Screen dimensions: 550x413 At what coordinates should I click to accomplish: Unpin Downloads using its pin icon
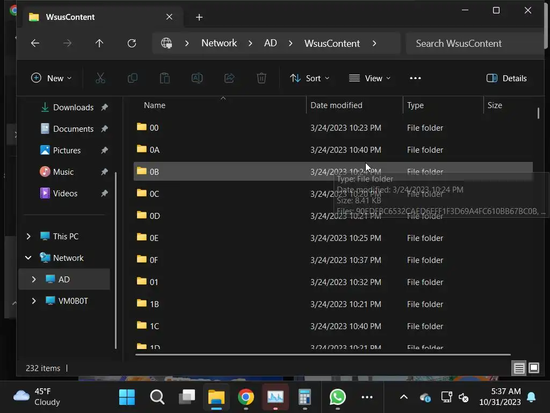click(105, 107)
